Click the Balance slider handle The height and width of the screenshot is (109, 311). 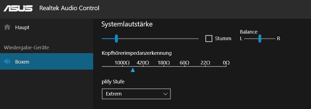pyautogui.click(x=260, y=39)
